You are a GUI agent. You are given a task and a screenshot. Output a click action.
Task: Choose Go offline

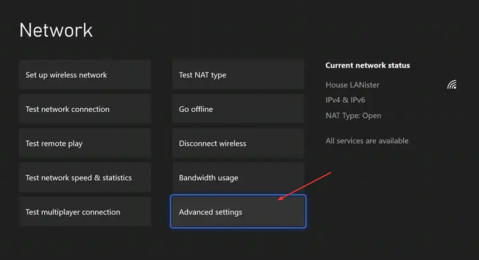pos(238,109)
